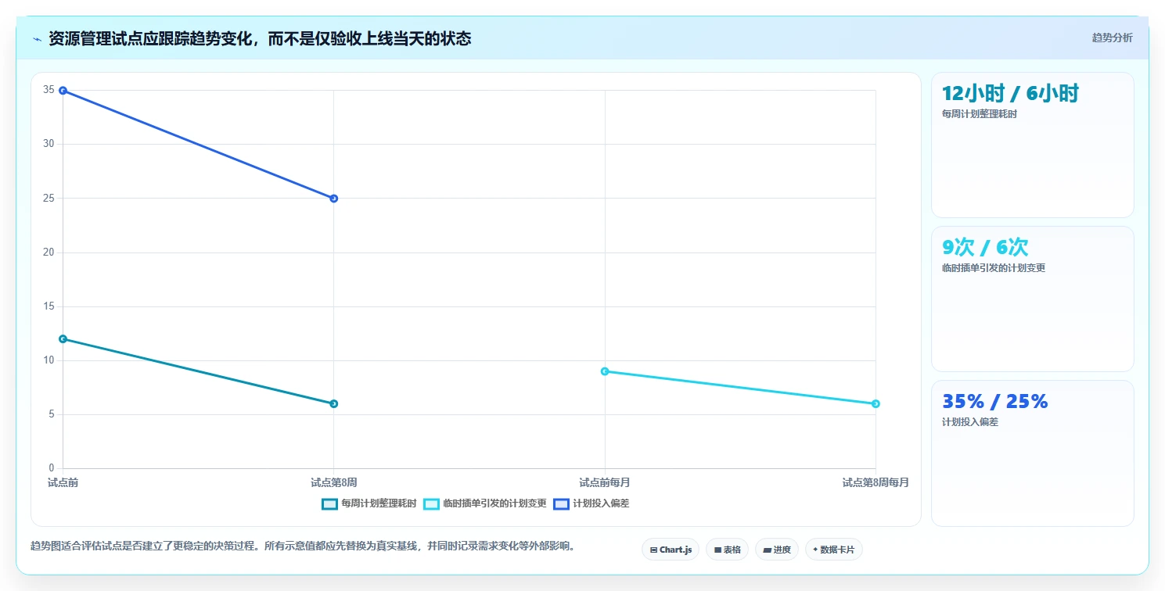
Task: Select the 进度 chip
Action: point(777,550)
